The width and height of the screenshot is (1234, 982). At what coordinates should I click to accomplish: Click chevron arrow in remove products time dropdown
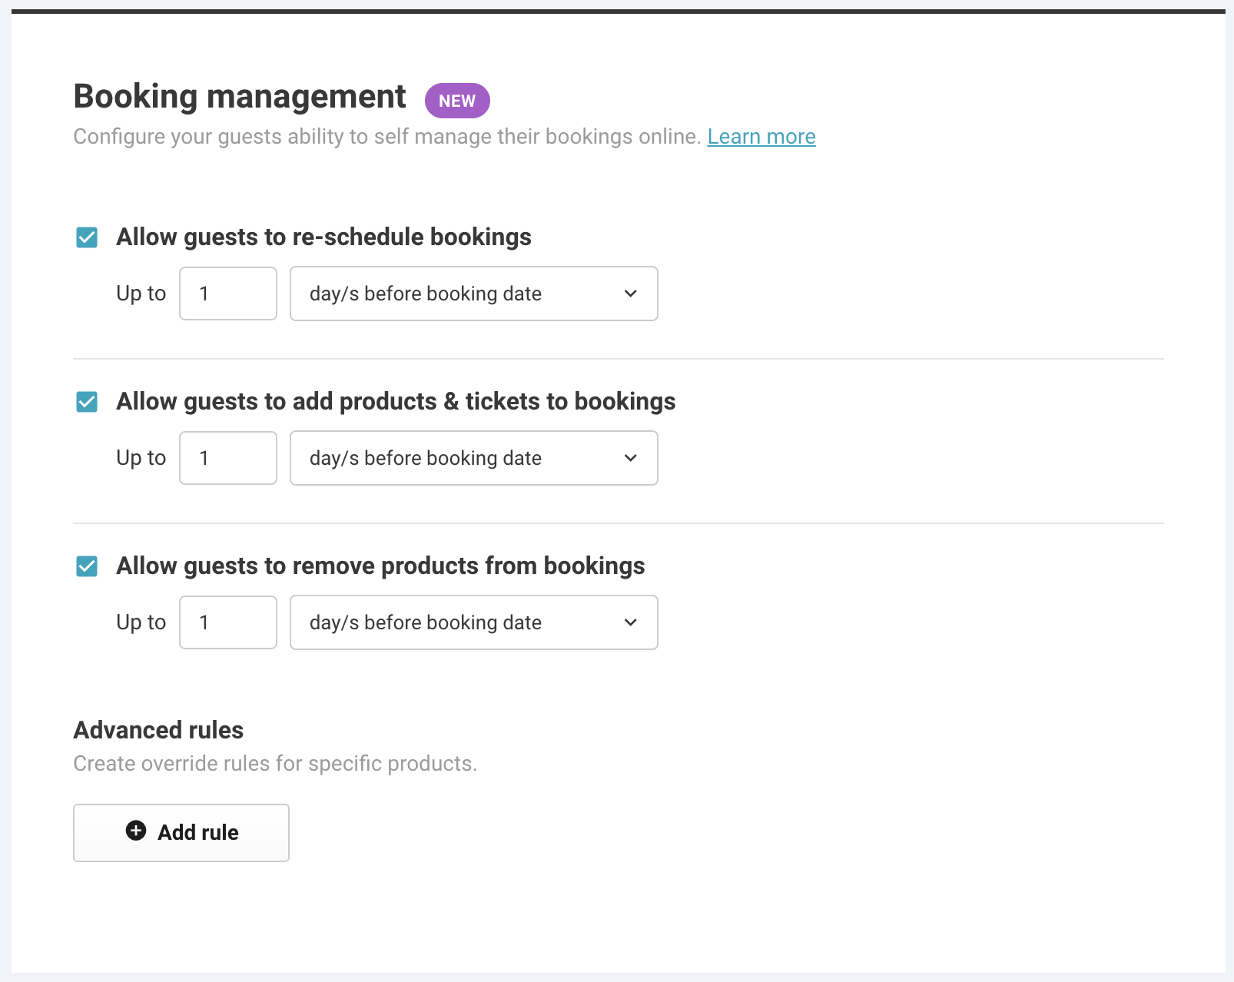[x=631, y=622]
